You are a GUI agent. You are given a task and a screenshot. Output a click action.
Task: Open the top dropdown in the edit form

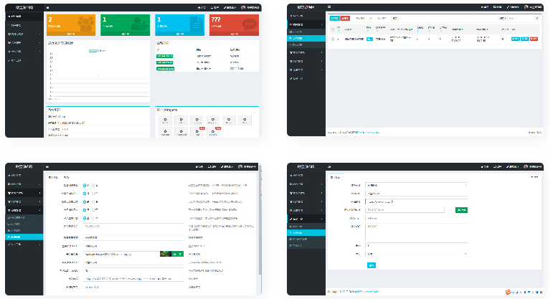416,185
